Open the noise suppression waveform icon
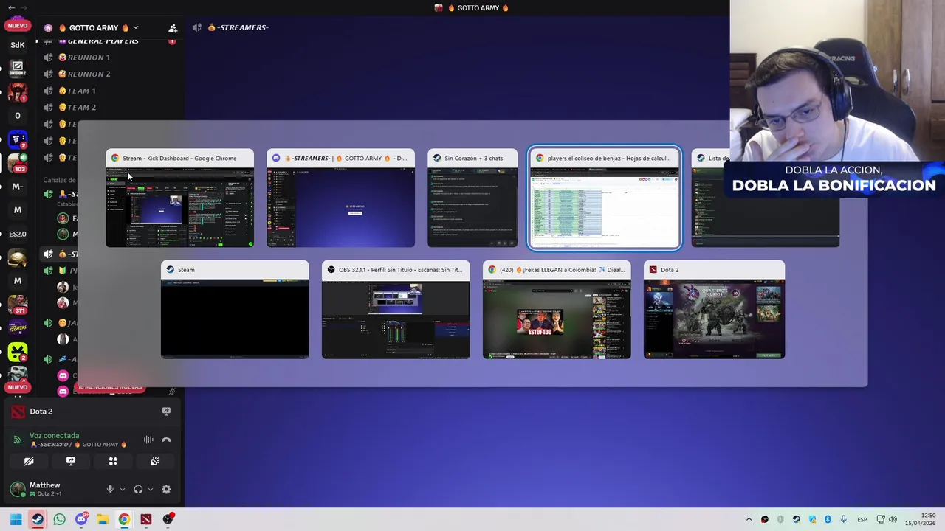This screenshot has width=945, height=531. click(148, 440)
